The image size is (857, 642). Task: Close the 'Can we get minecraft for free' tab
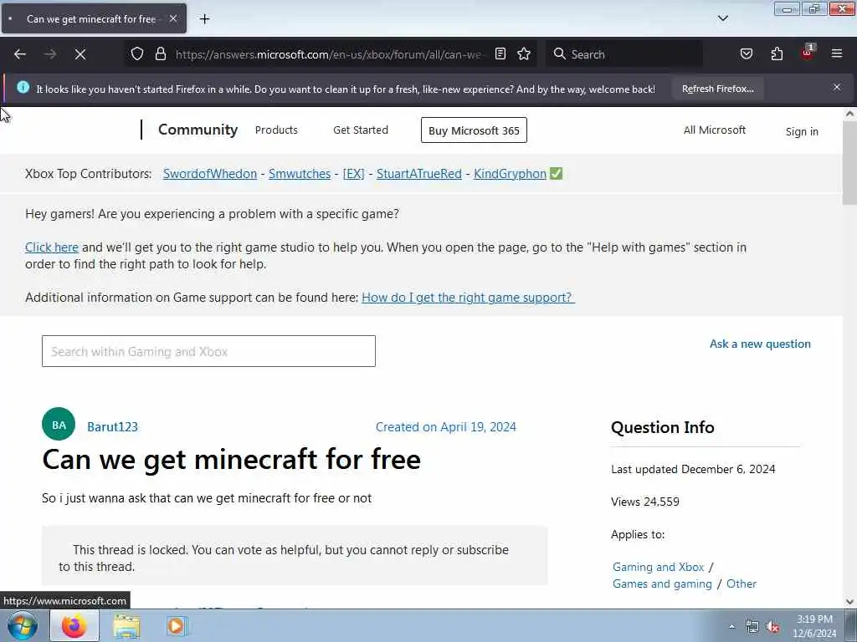click(172, 18)
